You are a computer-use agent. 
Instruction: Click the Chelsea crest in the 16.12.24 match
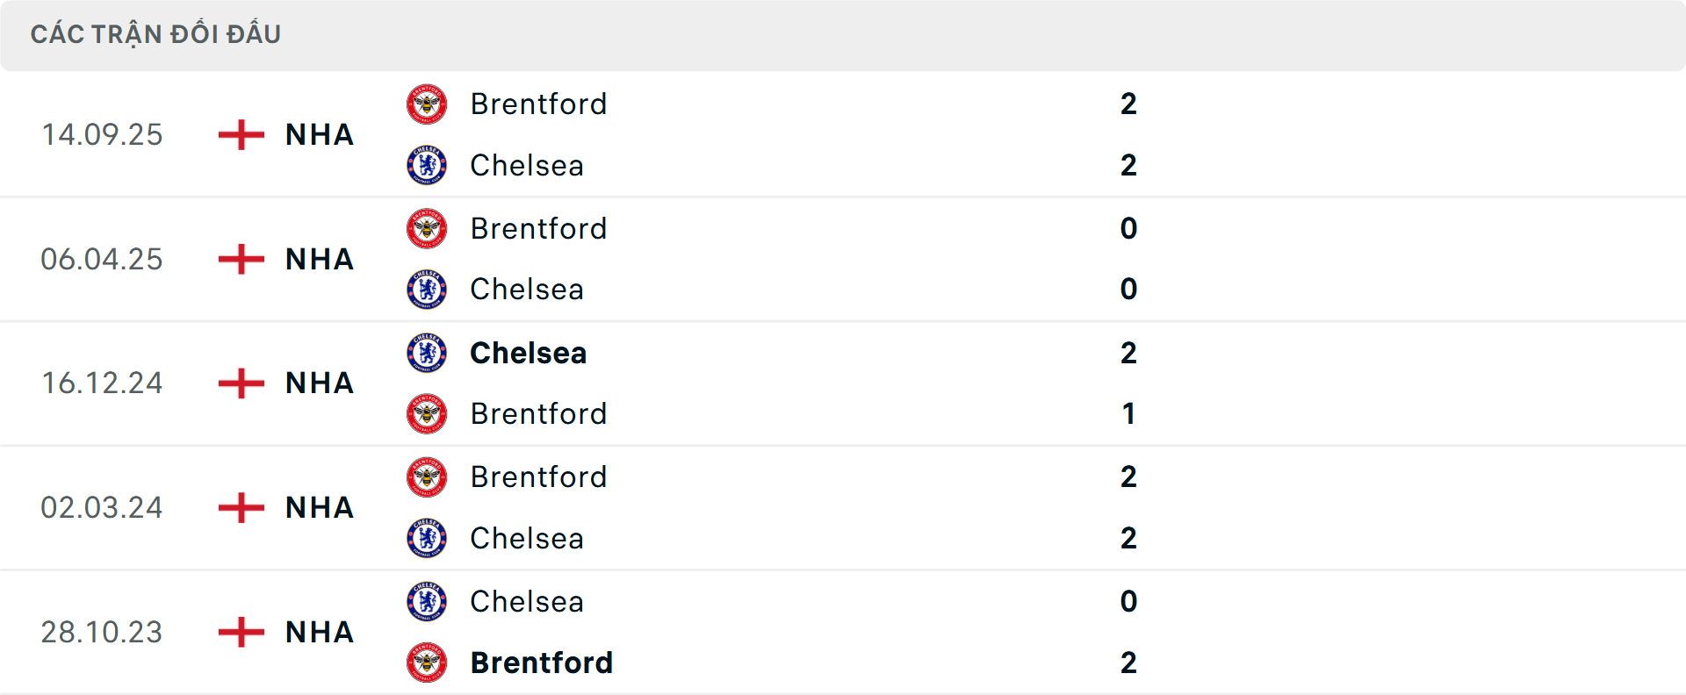click(x=425, y=353)
